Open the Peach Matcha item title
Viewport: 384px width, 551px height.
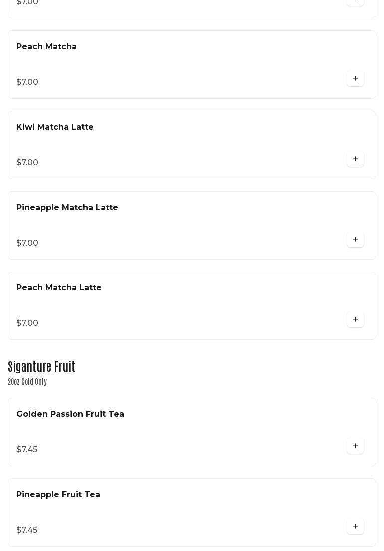(x=46, y=46)
